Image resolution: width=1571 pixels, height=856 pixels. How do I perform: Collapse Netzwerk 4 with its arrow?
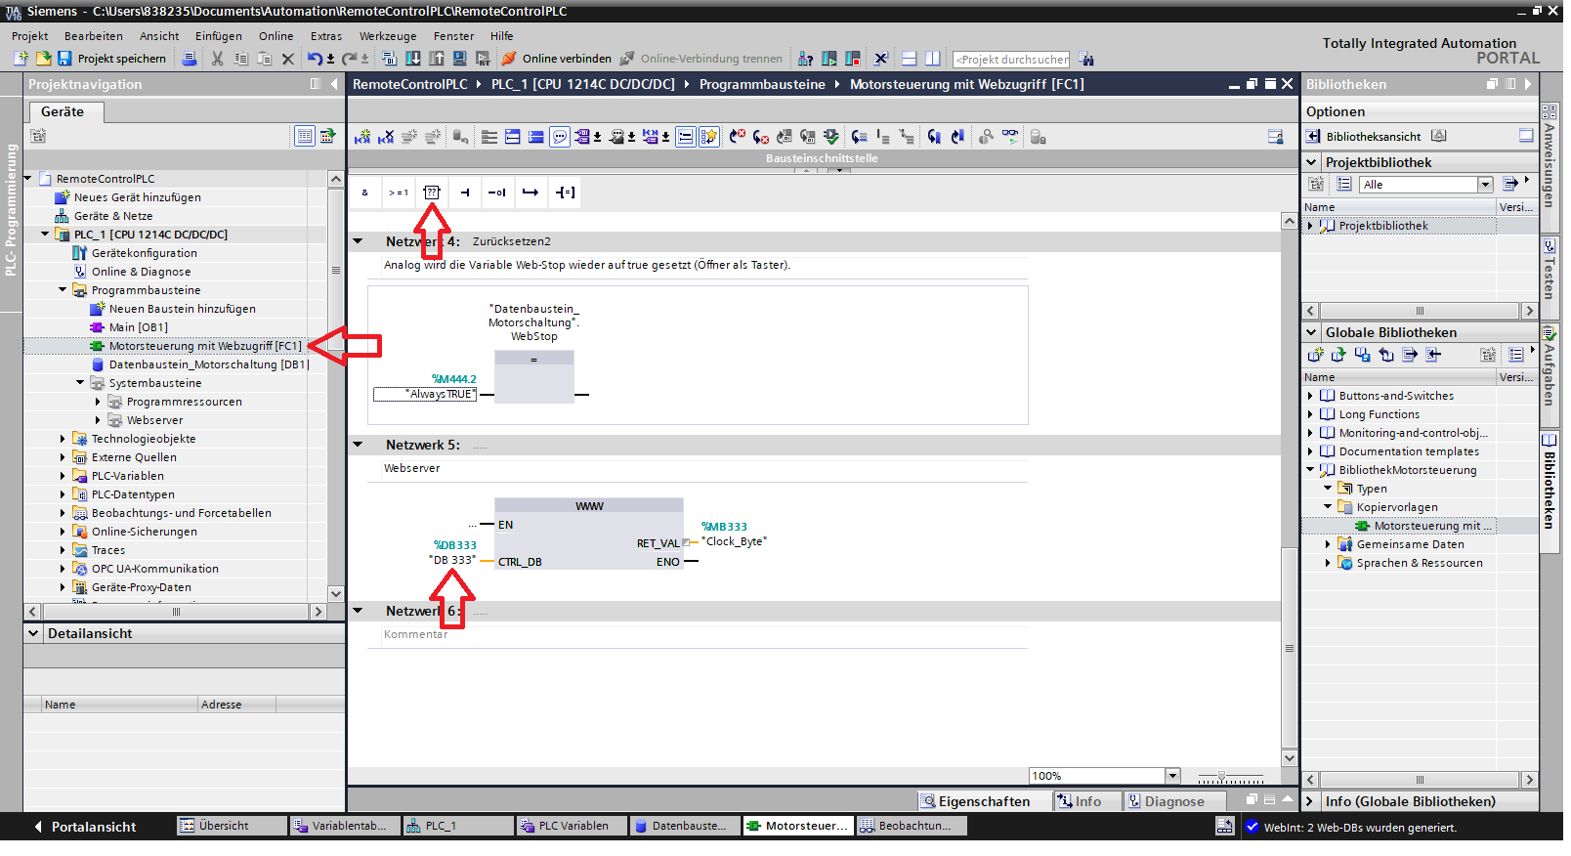click(x=358, y=241)
